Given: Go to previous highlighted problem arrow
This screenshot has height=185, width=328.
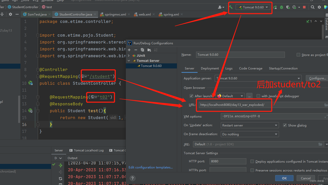Looking at the screenshot, I should pos(316,21).
